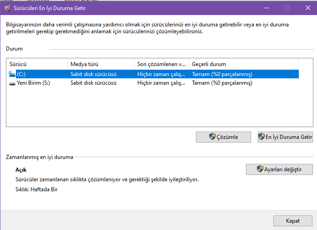Click shield icon on Çözümle button

212,137
